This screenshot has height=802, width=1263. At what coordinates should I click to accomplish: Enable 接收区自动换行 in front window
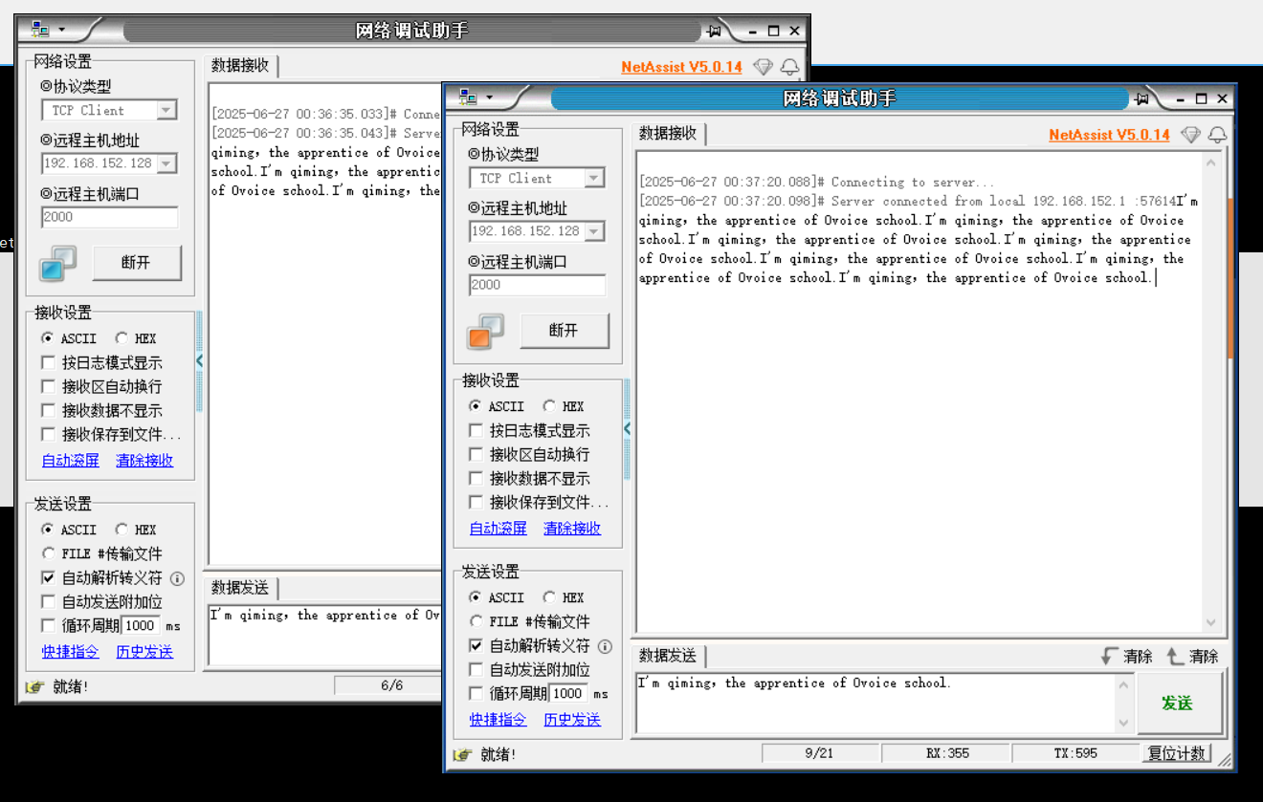(476, 454)
